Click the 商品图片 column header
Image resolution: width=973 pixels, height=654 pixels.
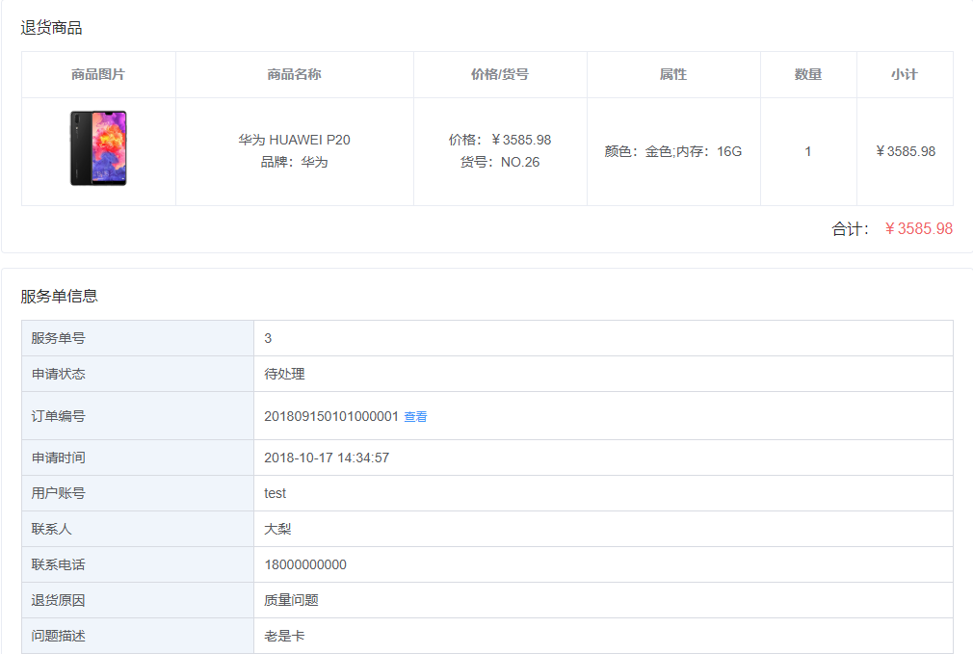click(98, 74)
